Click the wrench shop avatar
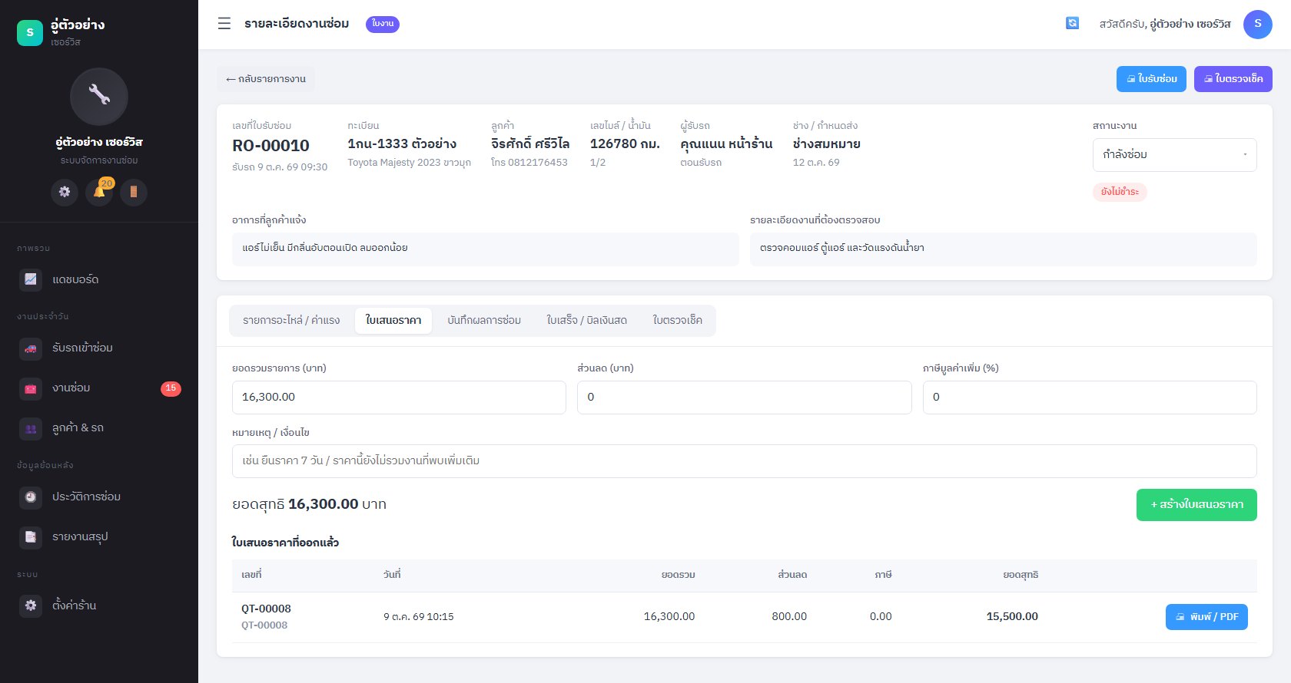This screenshot has height=683, width=1291. [99, 97]
